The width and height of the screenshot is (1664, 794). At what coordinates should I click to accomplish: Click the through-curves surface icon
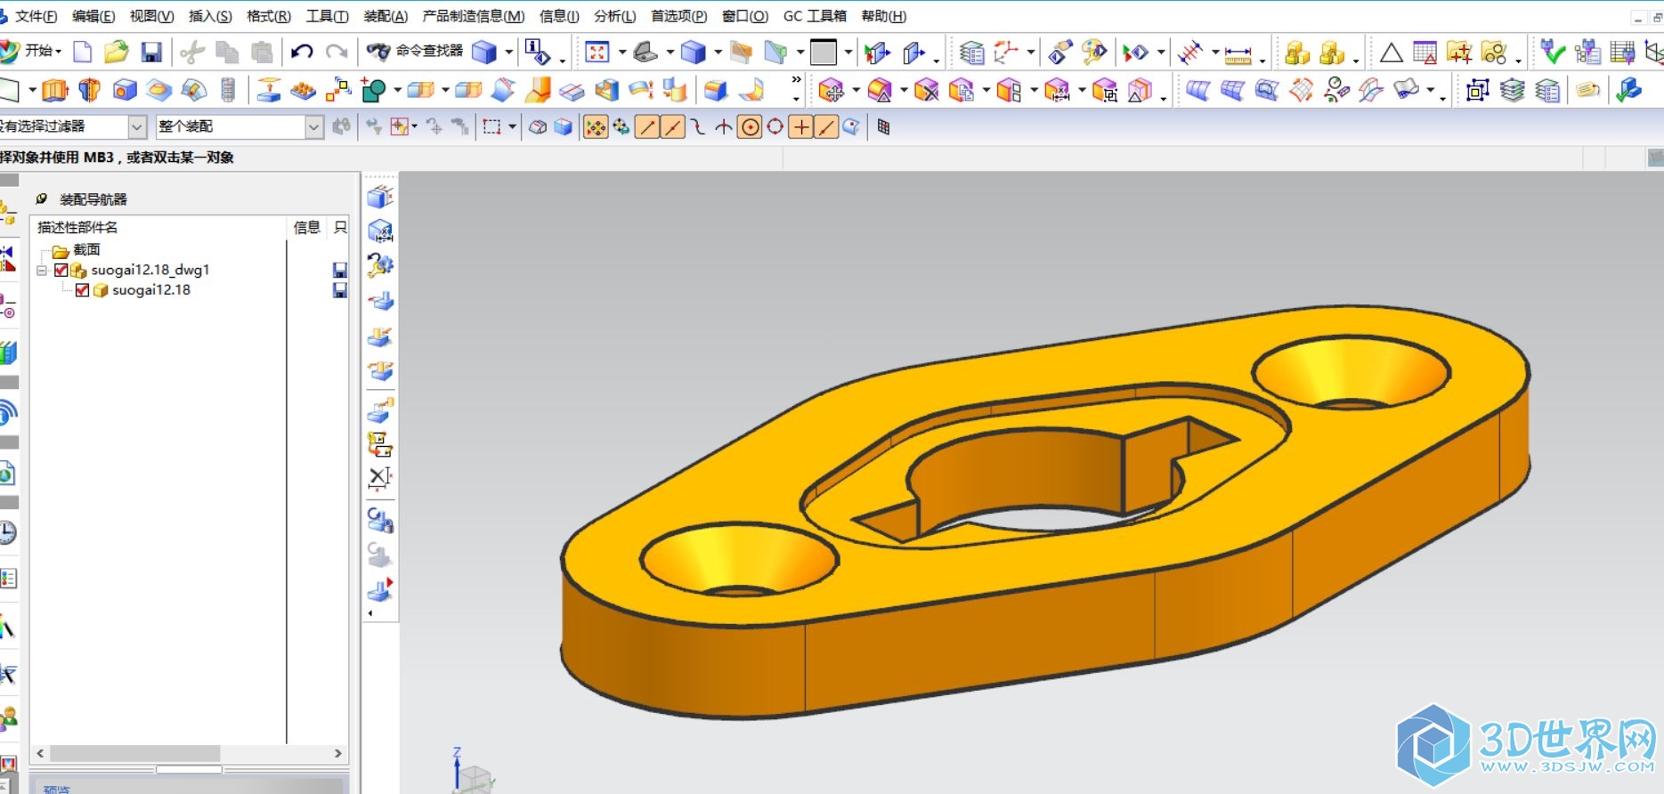(x=1197, y=90)
